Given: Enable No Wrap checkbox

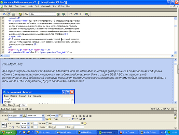Looking at the screenshot, I should [47, 124].
